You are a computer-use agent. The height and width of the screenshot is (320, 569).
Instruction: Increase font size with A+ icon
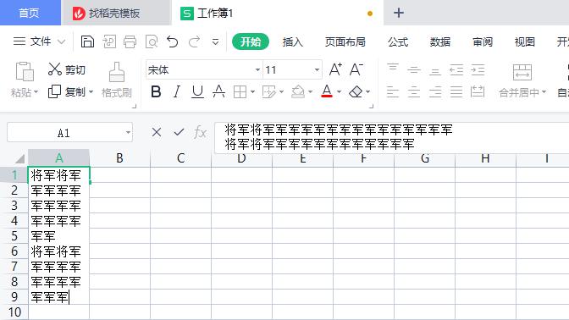335,69
